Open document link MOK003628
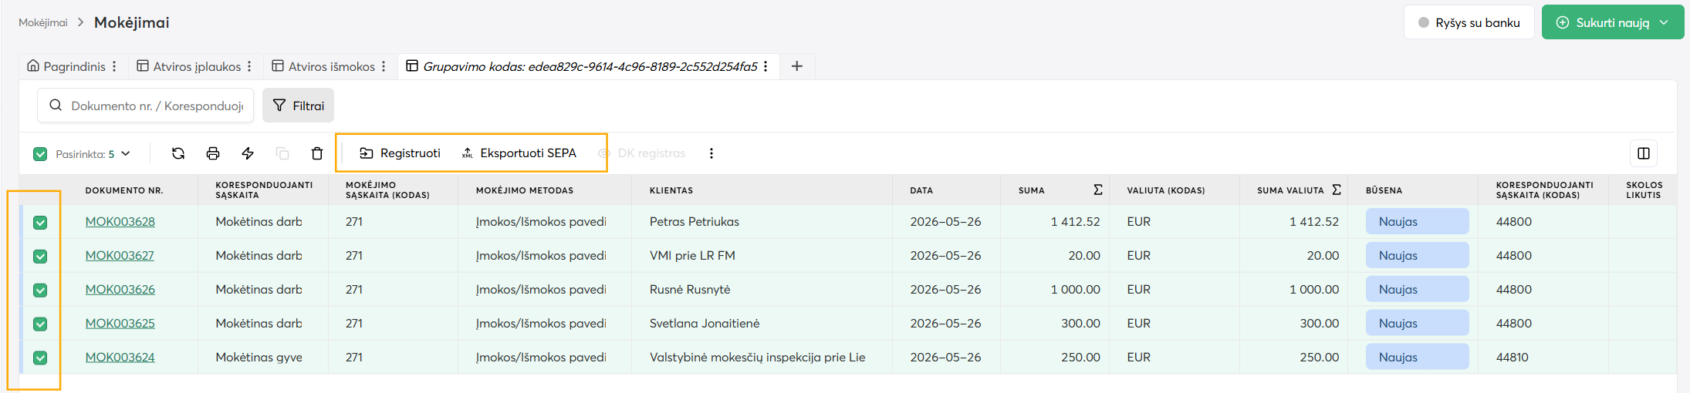Viewport: 1690px width, 393px height. [120, 222]
